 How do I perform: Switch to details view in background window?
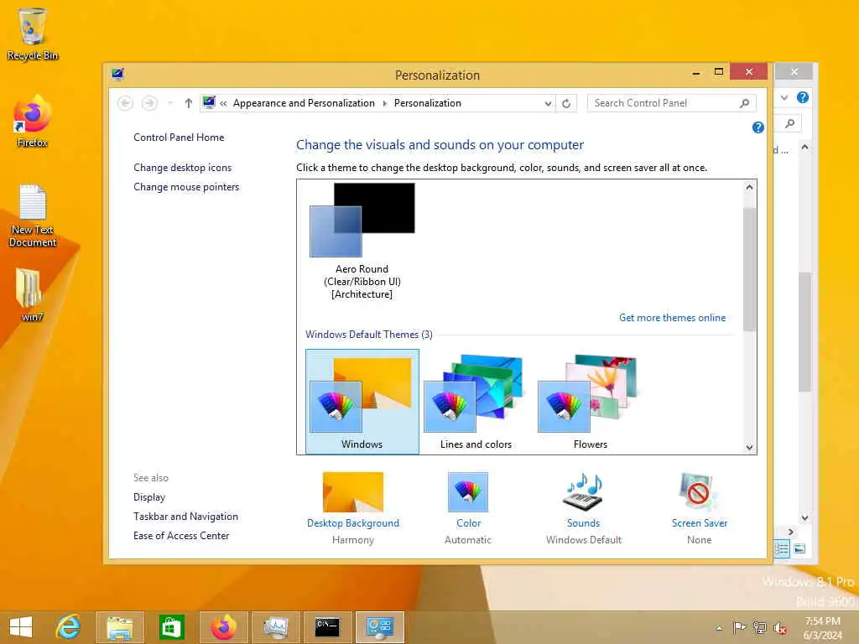pos(781,548)
